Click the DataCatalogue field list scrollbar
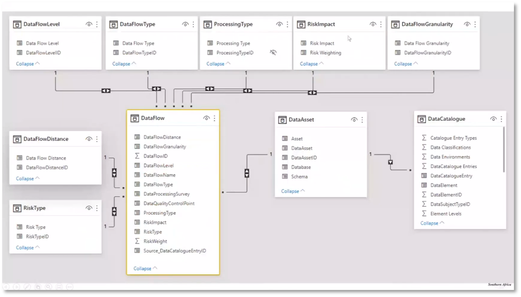 (x=504, y=150)
